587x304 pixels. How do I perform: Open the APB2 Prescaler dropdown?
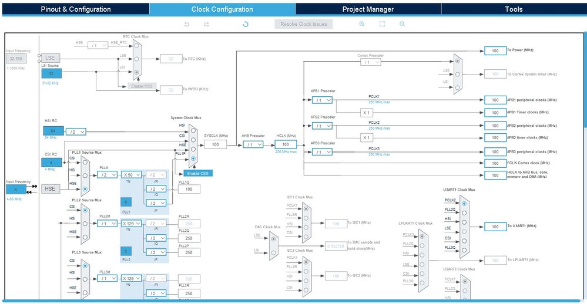click(322, 126)
